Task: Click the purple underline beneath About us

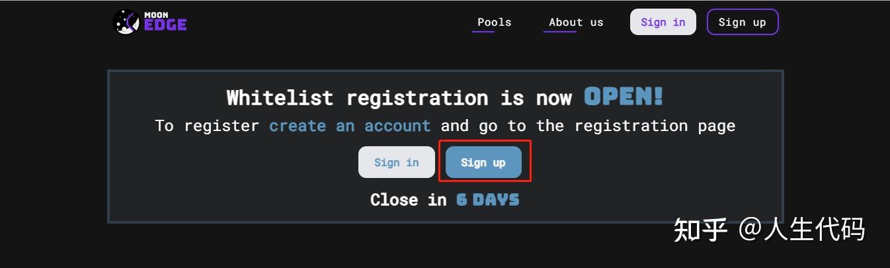Action: 560,31
